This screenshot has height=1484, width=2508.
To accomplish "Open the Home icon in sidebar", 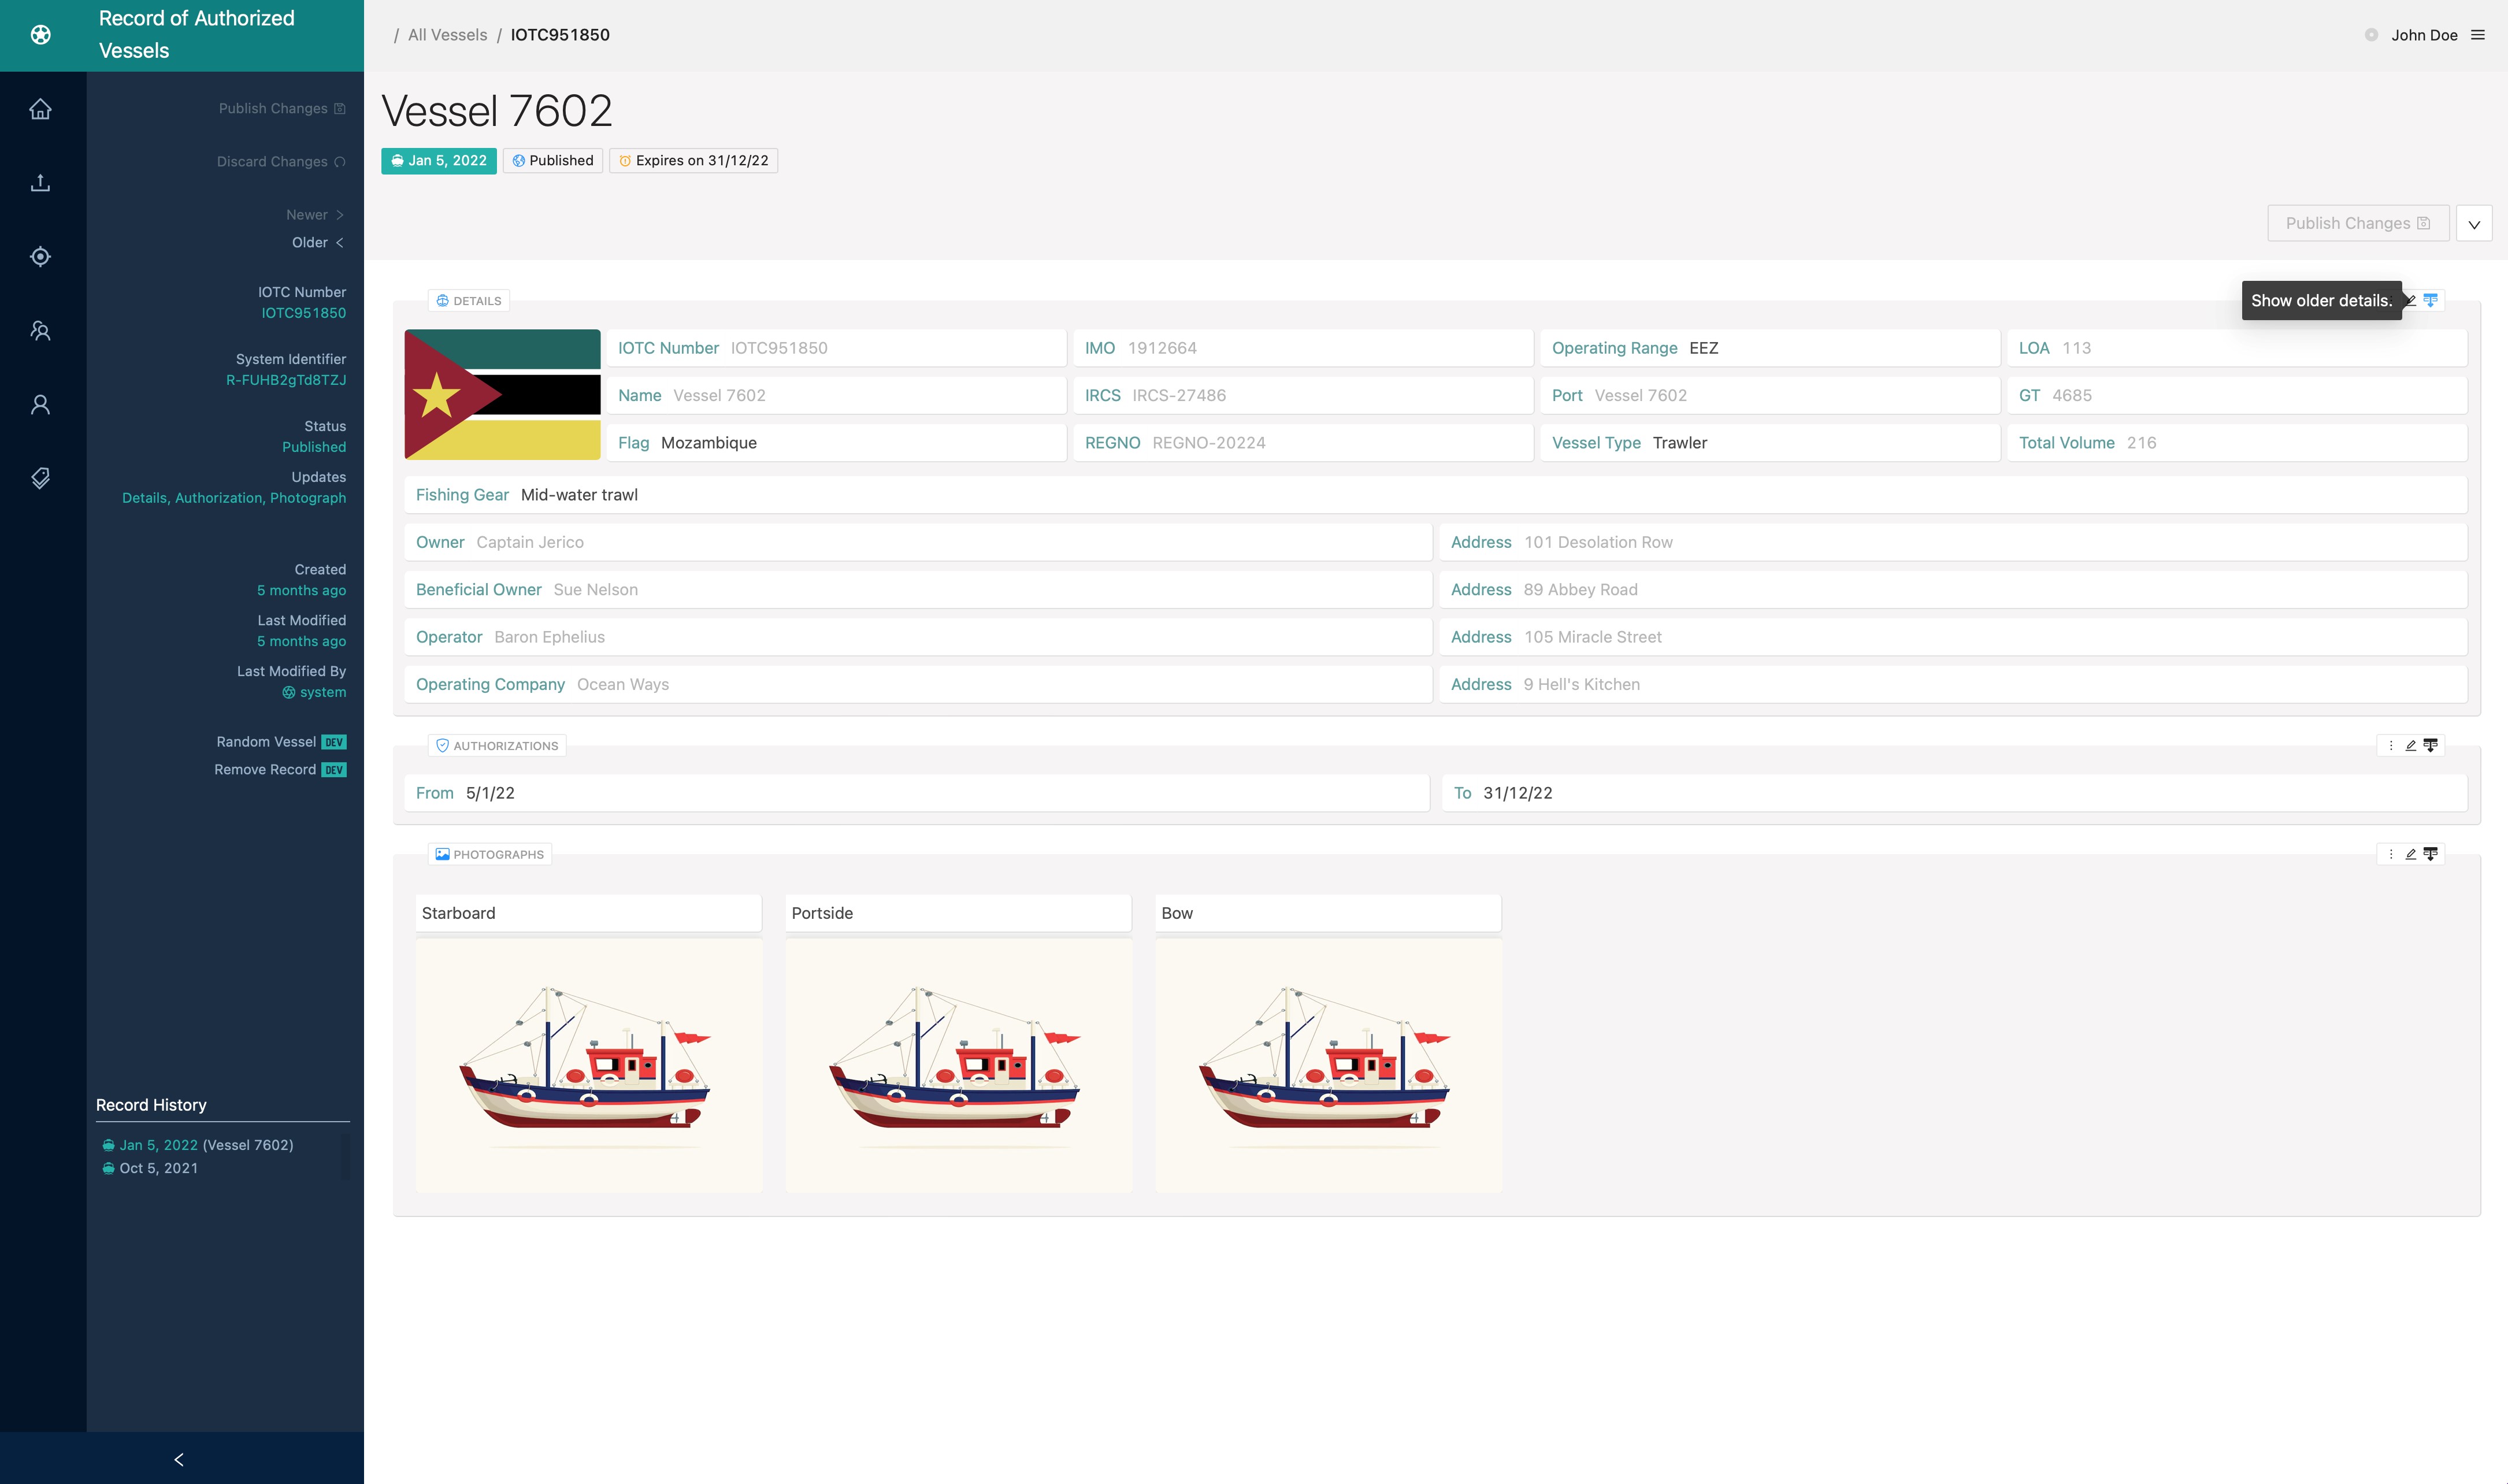I will coord(40,109).
